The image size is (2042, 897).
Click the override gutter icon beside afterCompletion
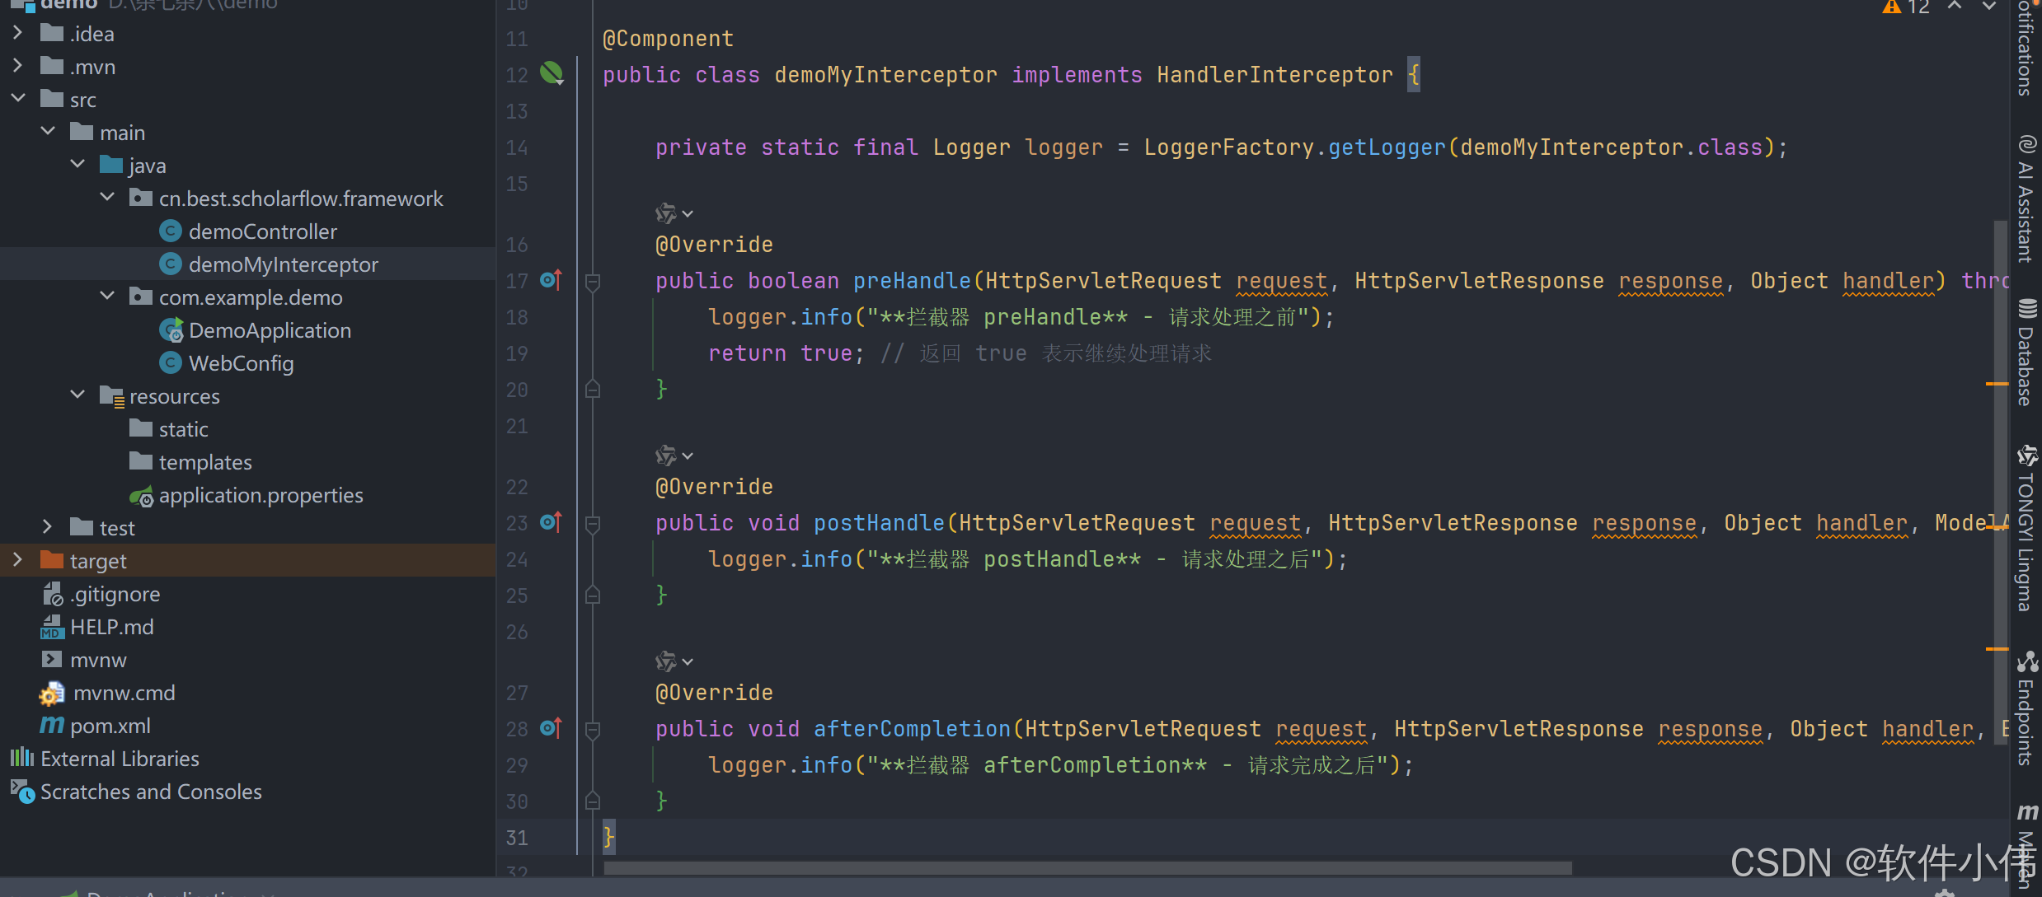pos(551,729)
